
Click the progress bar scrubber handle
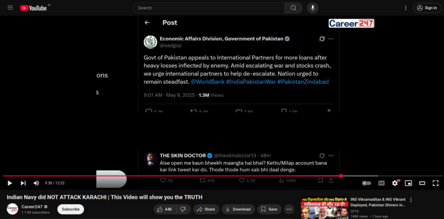pos(341,176)
